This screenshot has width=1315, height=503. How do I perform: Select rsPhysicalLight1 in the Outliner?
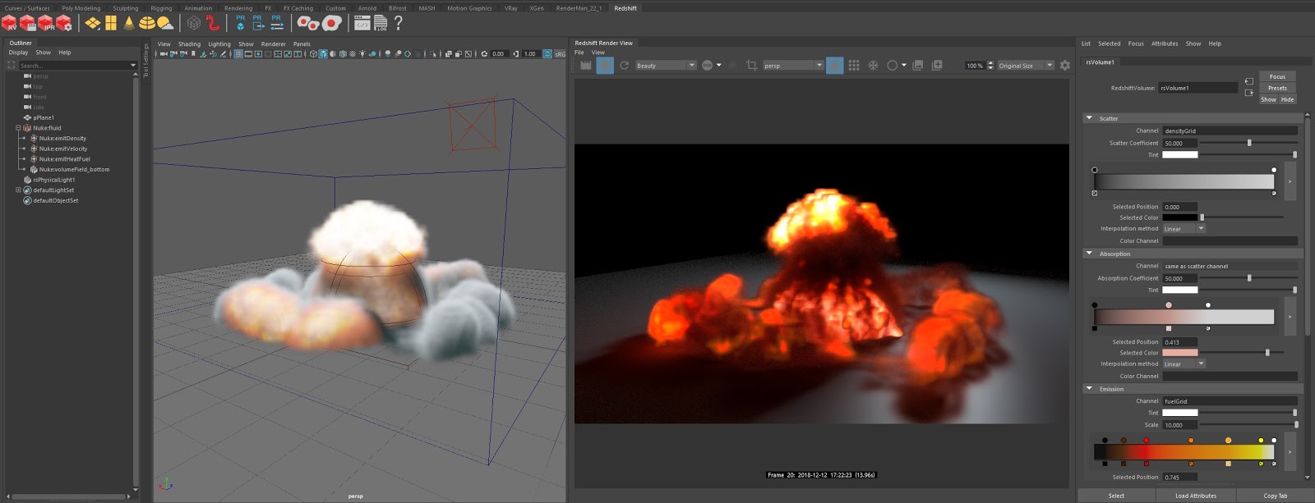click(54, 180)
